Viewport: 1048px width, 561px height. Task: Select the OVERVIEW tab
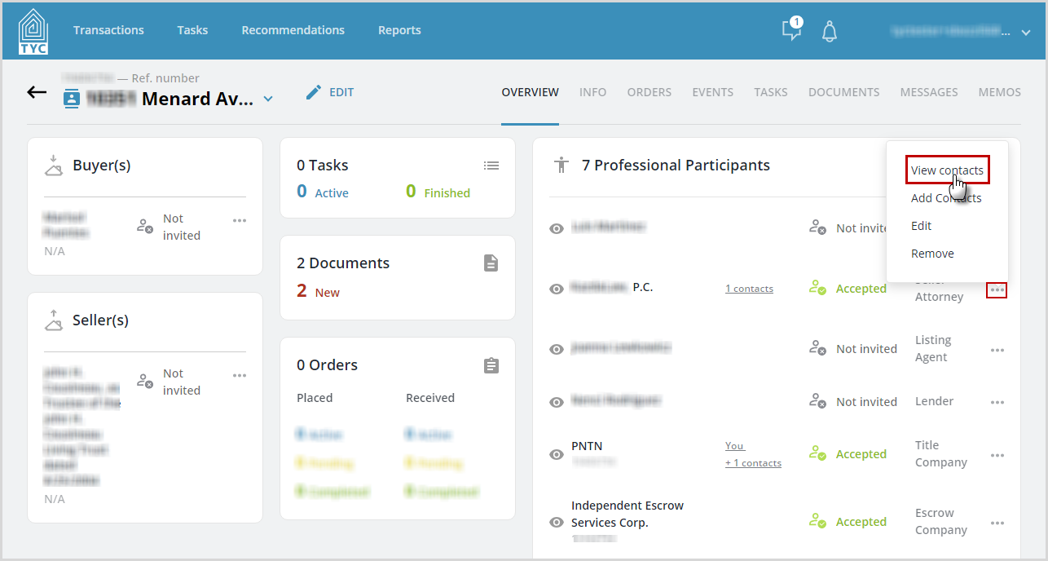coord(531,92)
